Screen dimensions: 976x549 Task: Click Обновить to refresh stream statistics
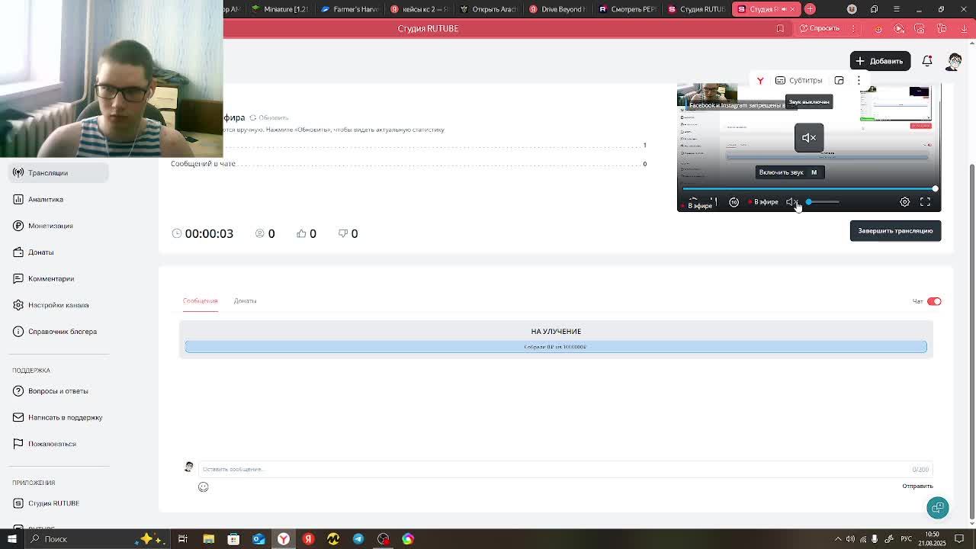click(269, 118)
